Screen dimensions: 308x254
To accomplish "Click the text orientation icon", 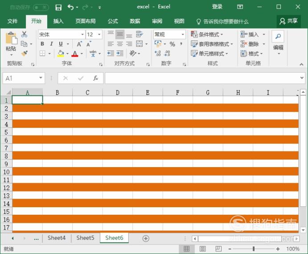I will tap(133, 53).
